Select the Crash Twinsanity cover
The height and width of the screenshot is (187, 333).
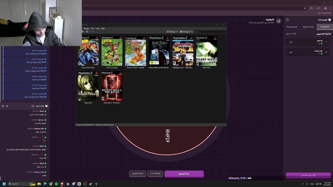[x=112, y=51]
